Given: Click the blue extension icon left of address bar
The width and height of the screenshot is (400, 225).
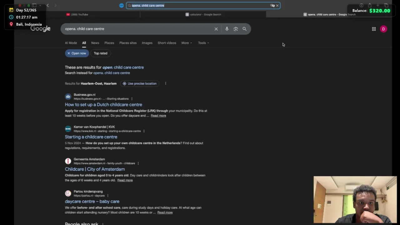Looking at the screenshot, I should click(x=122, y=5).
